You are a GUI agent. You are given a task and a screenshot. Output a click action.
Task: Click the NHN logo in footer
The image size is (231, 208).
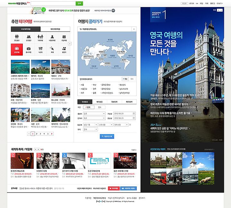101,201
